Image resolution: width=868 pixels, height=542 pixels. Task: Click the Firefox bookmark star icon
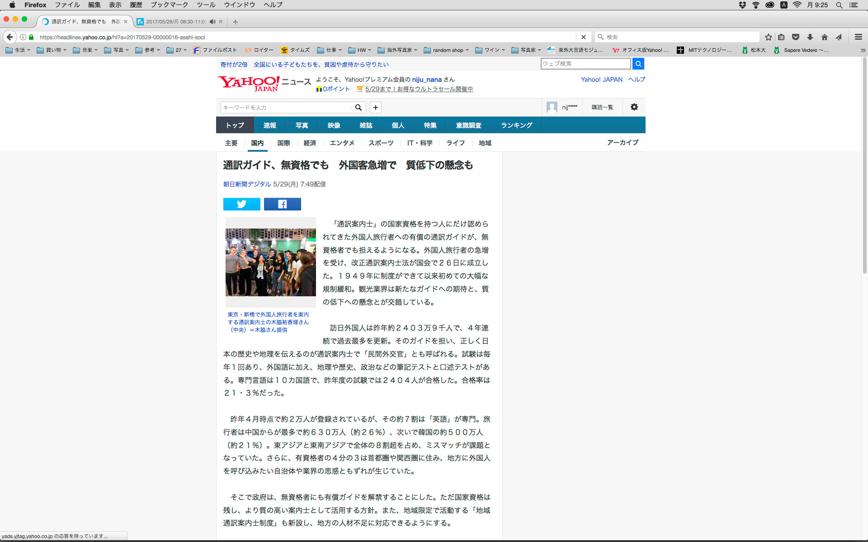pyautogui.click(x=768, y=37)
